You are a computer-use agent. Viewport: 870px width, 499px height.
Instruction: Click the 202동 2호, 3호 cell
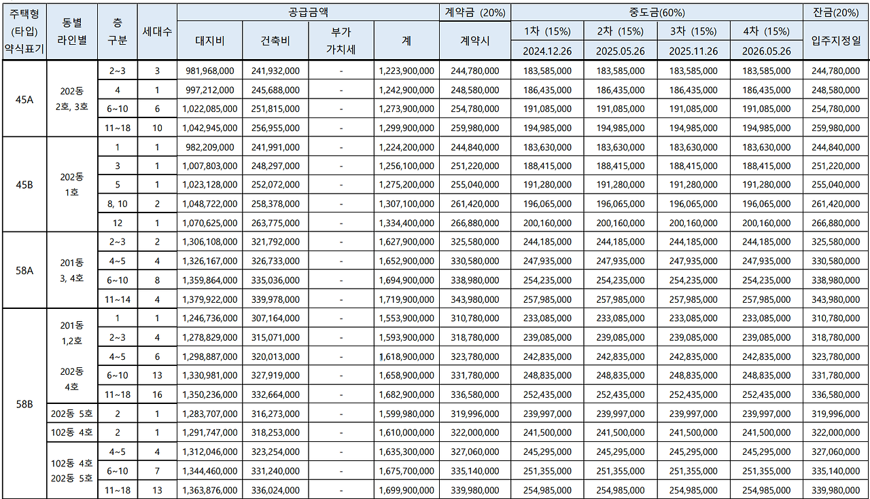click(x=73, y=99)
